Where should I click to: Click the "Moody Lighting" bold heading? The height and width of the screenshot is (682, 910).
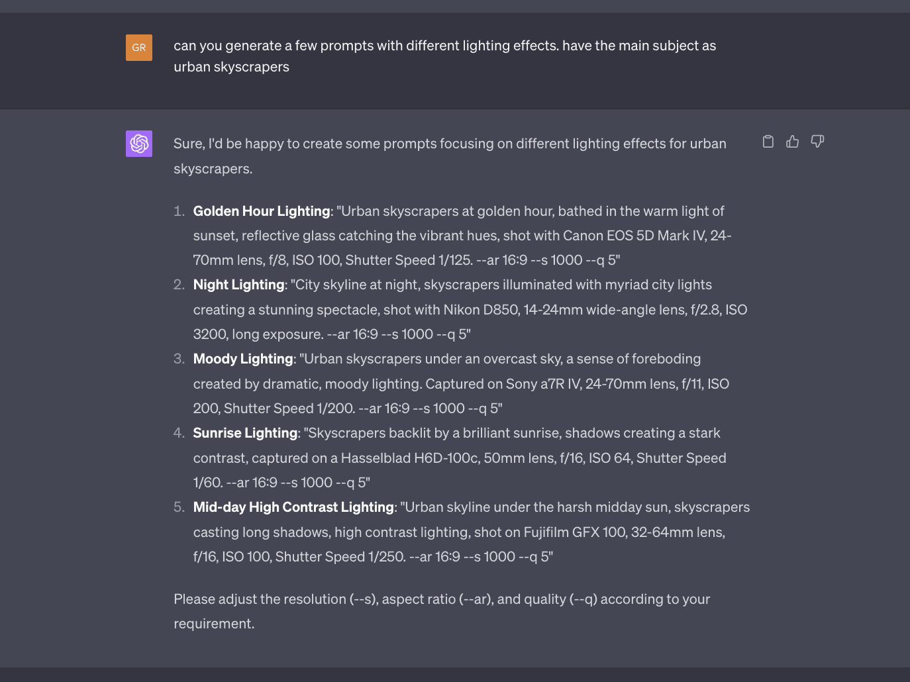pos(243,359)
